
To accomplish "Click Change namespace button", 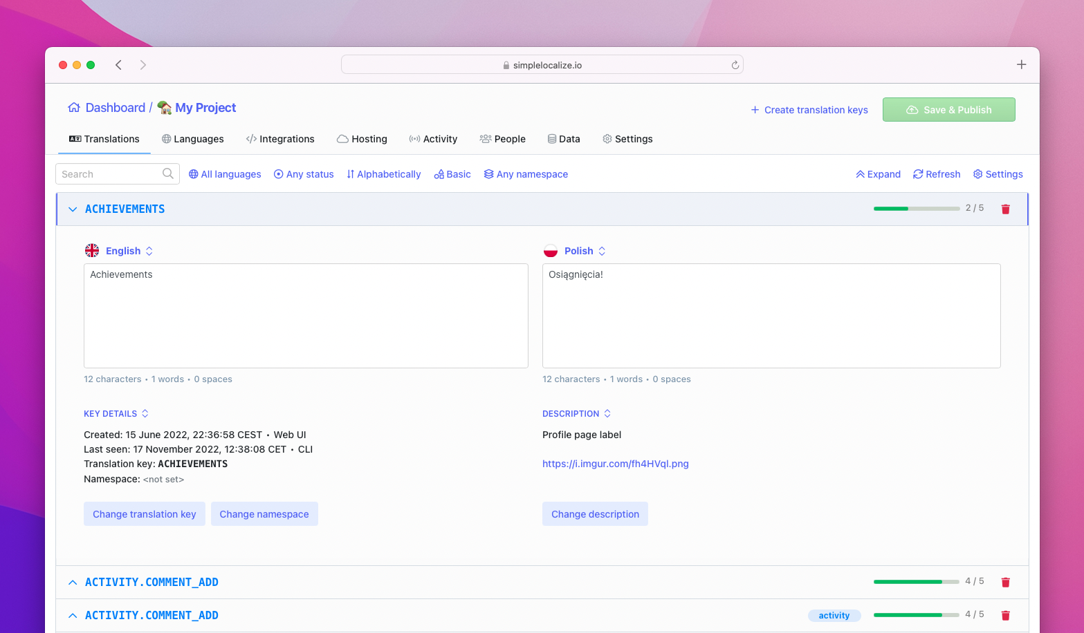I will [x=264, y=513].
